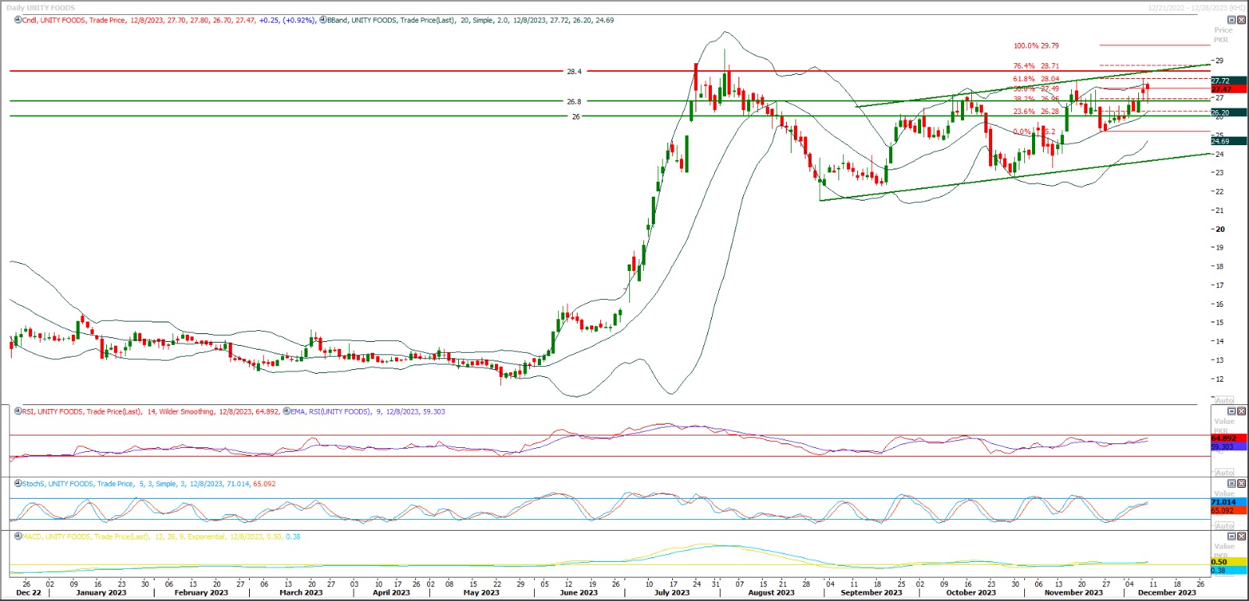
Task: Close the RSI indicator pane
Action: (1242, 411)
